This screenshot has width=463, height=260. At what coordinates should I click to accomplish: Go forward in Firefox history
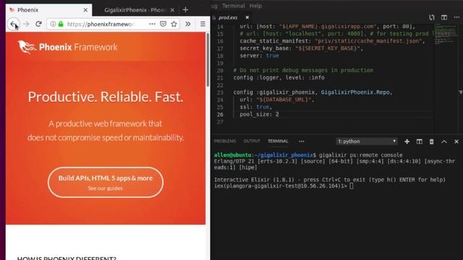tap(26, 24)
